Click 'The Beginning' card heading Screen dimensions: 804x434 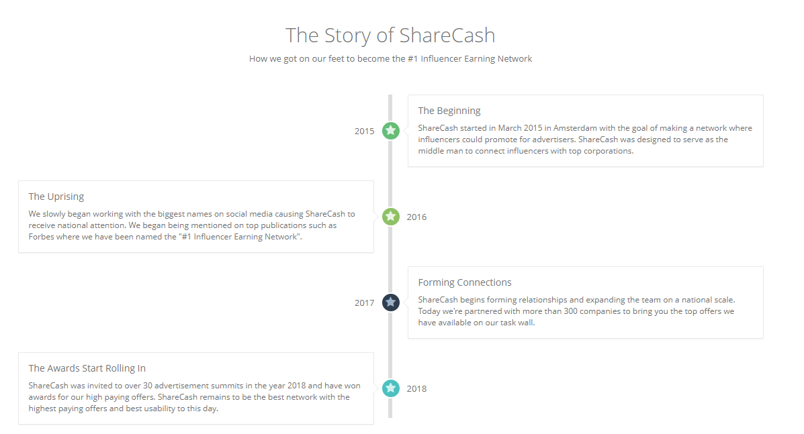[x=449, y=111]
